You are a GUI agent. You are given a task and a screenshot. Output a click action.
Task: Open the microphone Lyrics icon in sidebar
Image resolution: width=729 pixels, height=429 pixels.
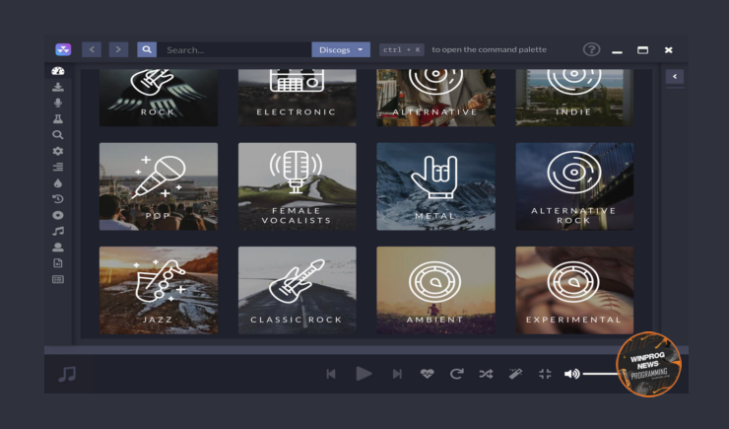tap(57, 103)
